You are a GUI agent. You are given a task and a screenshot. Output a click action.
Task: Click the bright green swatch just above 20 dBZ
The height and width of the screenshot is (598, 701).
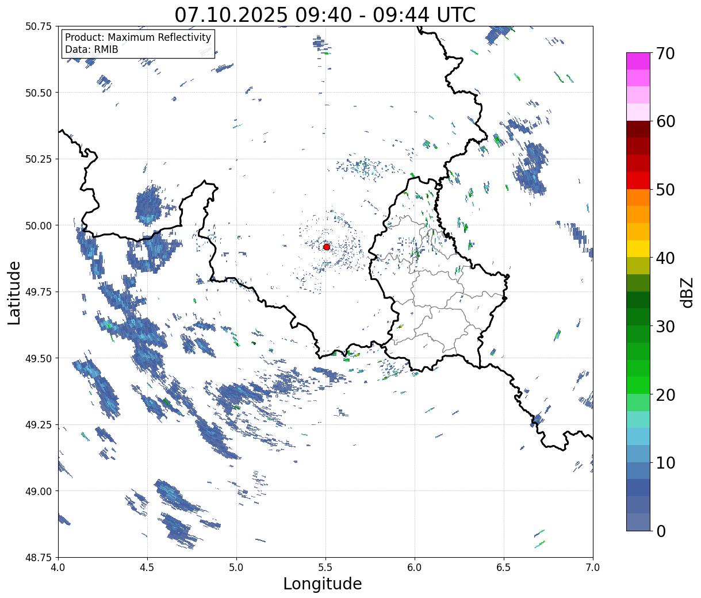point(638,385)
